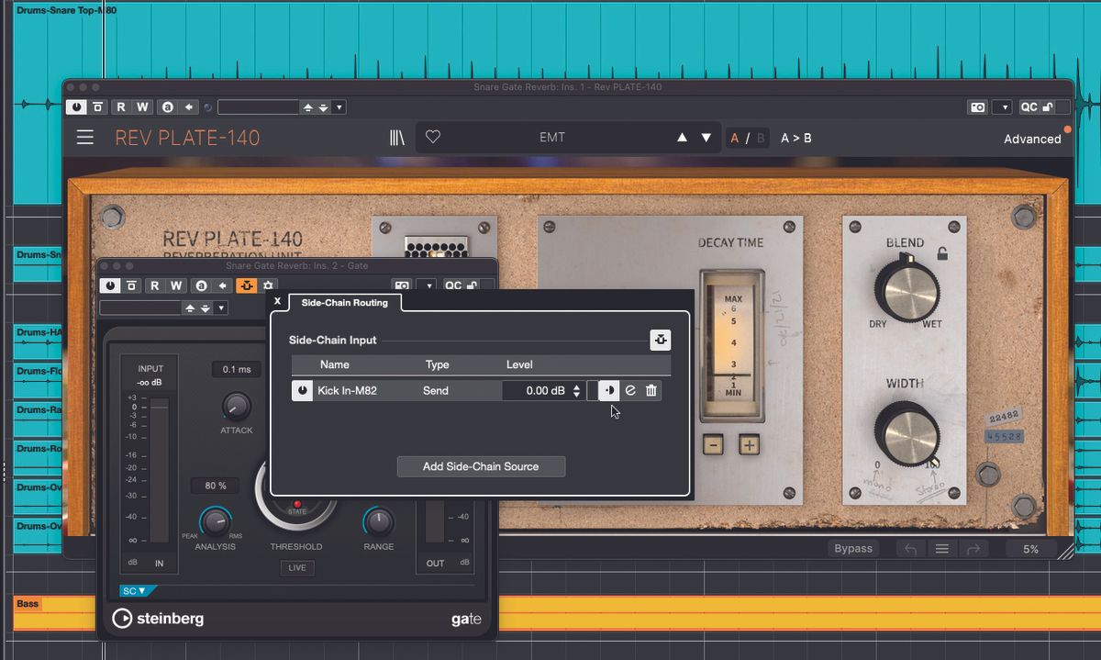Image resolution: width=1101 pixels, height=660 pixels.
Task: Activate the side-chain icon on the Gate plugin
Action: click(x=246, y=285)
